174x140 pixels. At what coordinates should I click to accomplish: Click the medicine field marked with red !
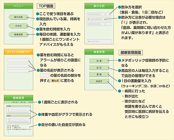click(x=96, y=19)
